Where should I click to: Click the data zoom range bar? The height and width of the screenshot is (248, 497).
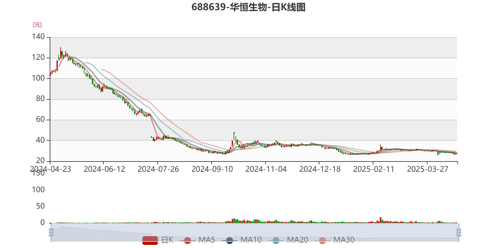click(x=255, y=232)
